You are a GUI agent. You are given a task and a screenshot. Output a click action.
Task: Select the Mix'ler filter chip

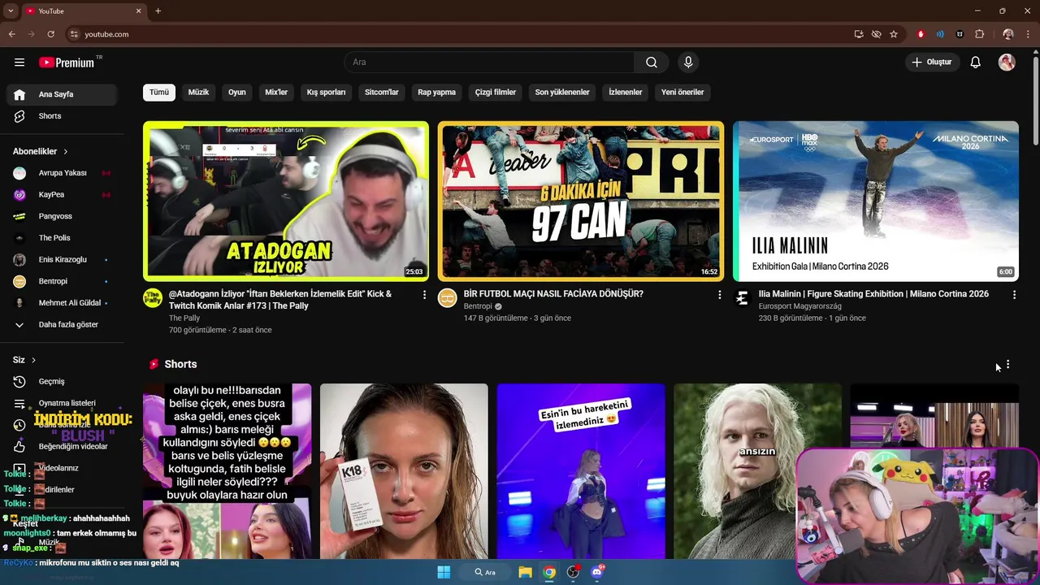(276, 93)
